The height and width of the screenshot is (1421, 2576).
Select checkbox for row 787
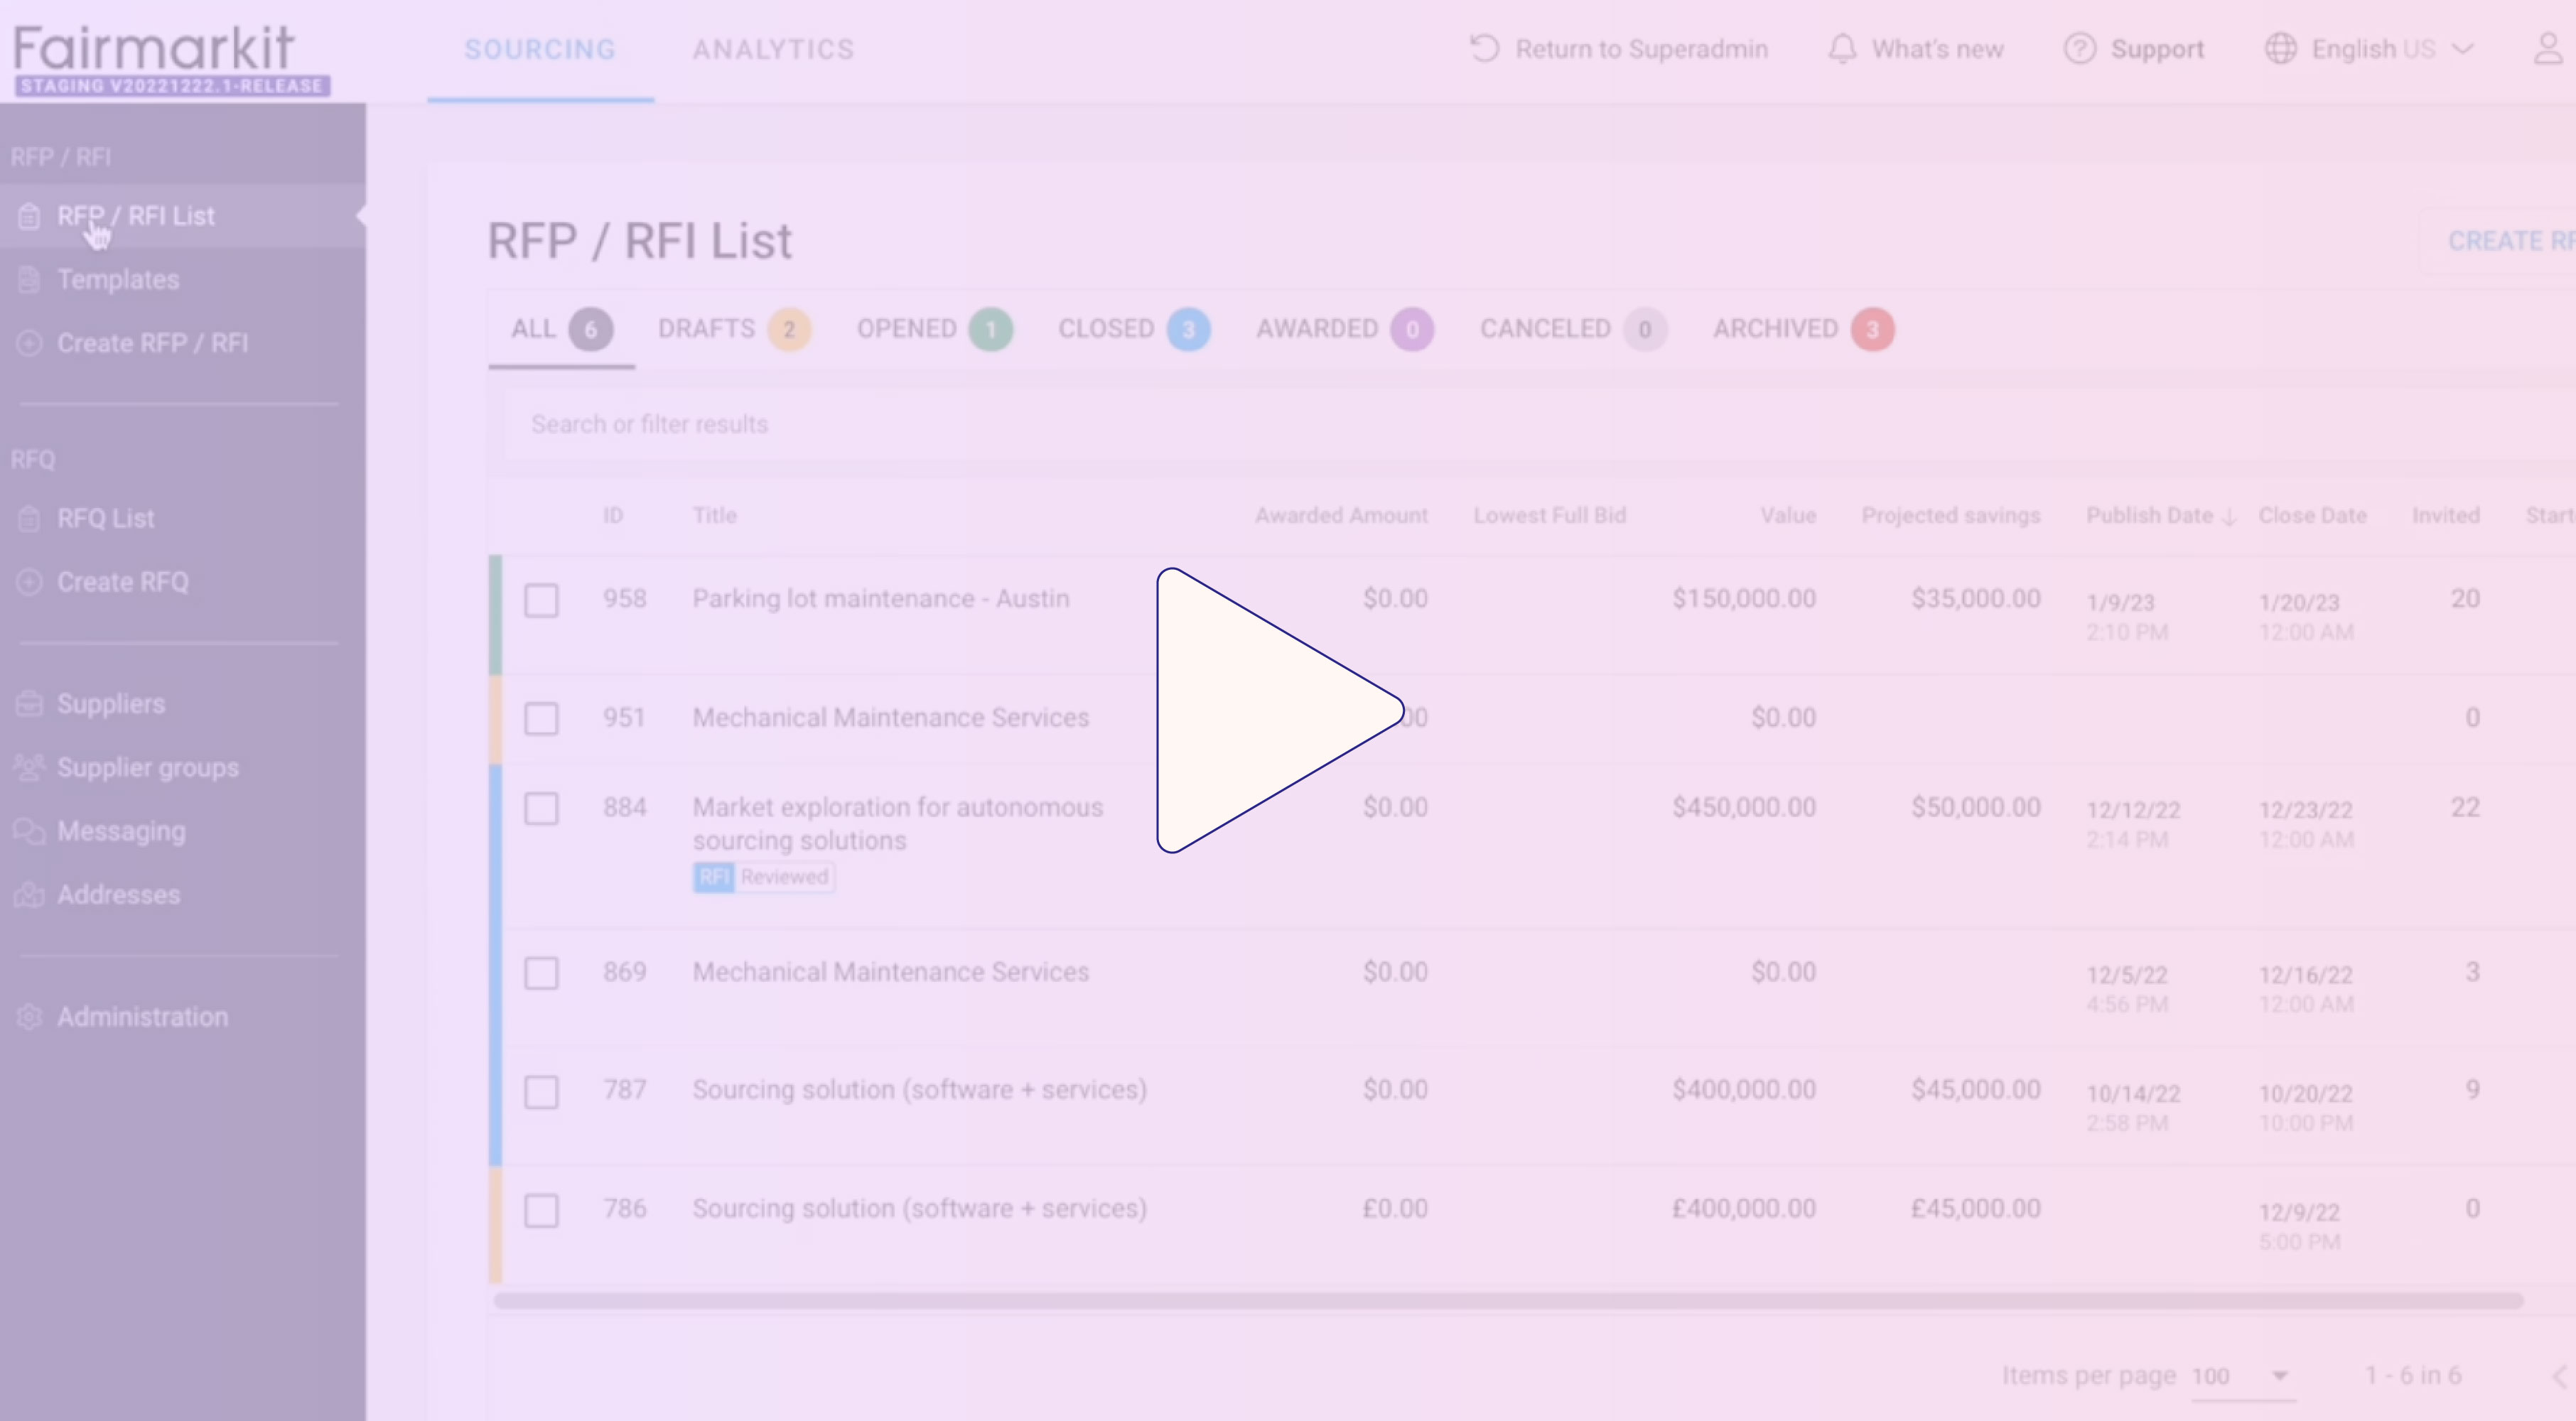click(542, 1092)
